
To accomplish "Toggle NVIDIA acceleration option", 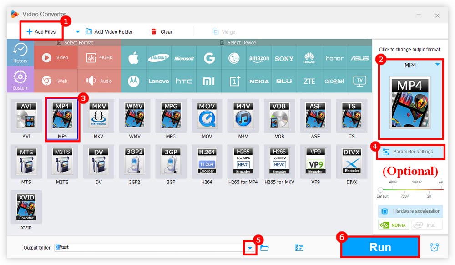I will (x=394, y=225).
